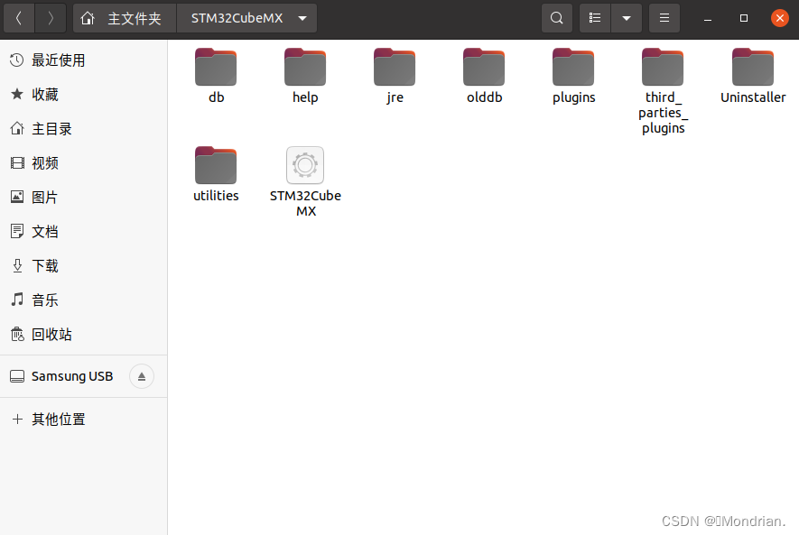The height and width of the screenshot is (535, 799).
Task: Select the help folder icon
Action: click(305, 67)
